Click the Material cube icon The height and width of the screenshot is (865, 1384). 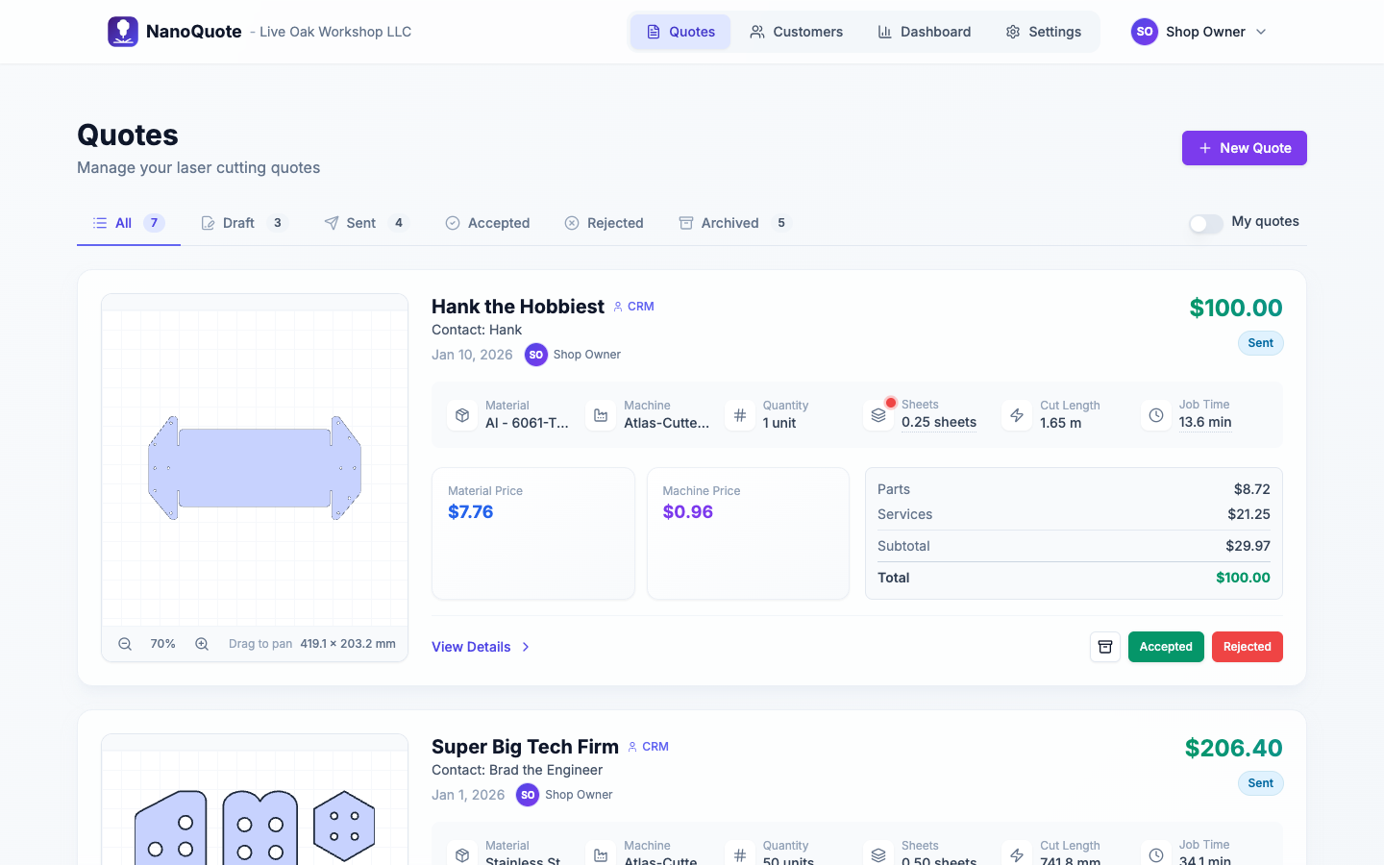point(462,415)
